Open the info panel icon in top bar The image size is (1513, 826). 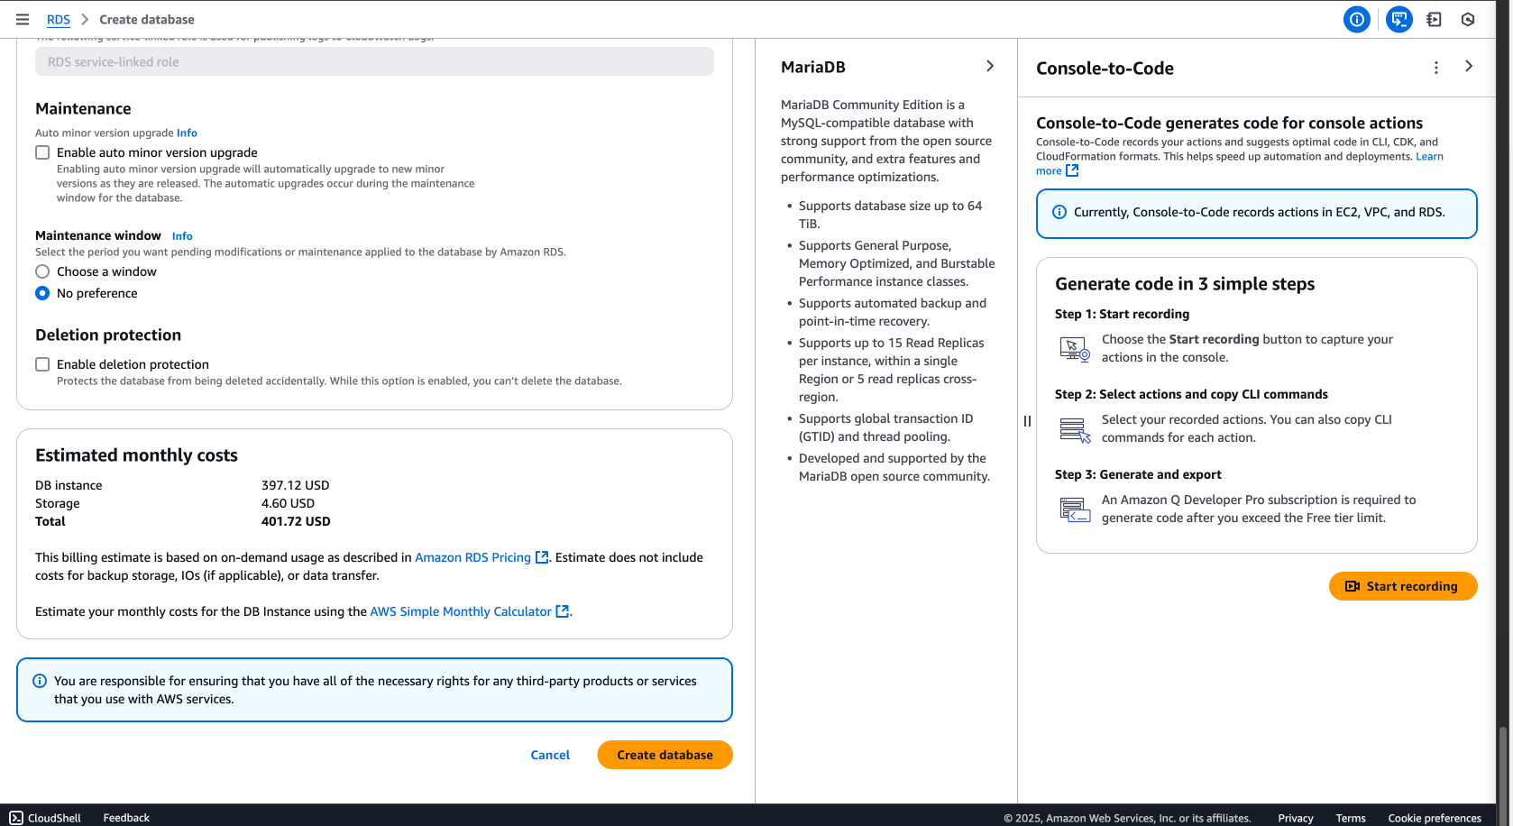point(1356,19)
